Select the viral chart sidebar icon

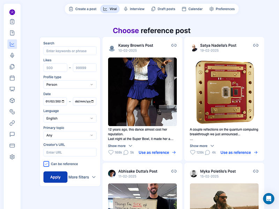tap(12, 44)
